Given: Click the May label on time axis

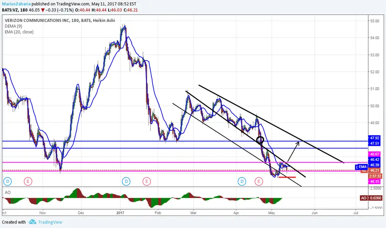Looking at the screenshot, I should pyautogui.click(x=272, y=213).
